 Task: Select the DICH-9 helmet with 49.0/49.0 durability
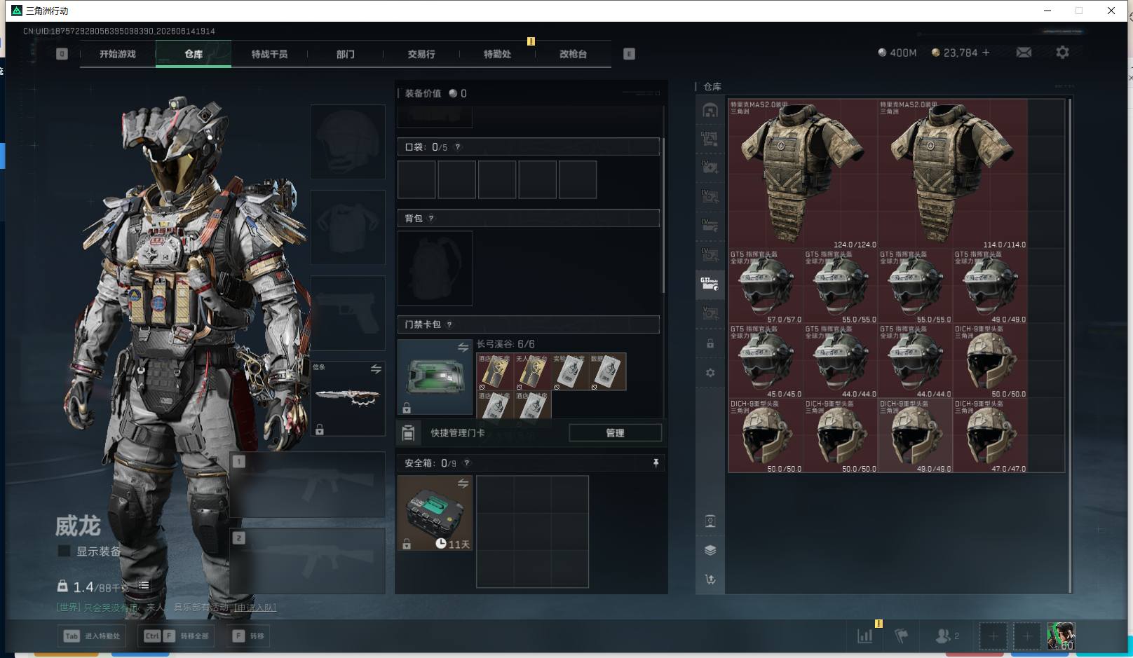pos(915,437)
